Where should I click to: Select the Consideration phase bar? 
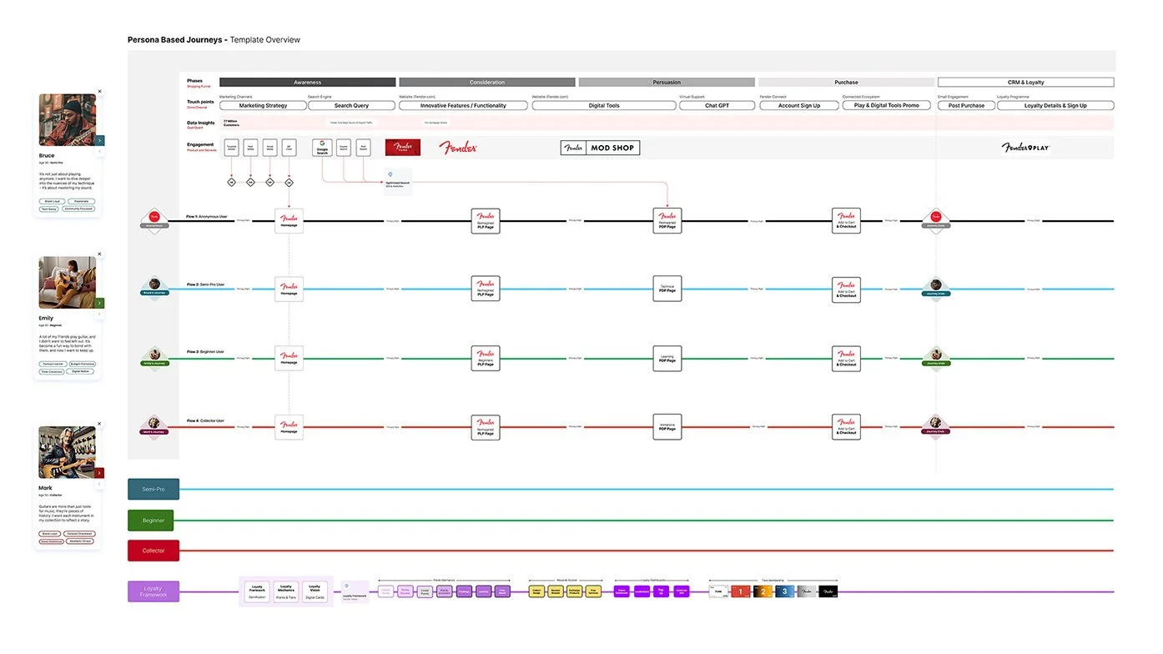pos(487,83)
